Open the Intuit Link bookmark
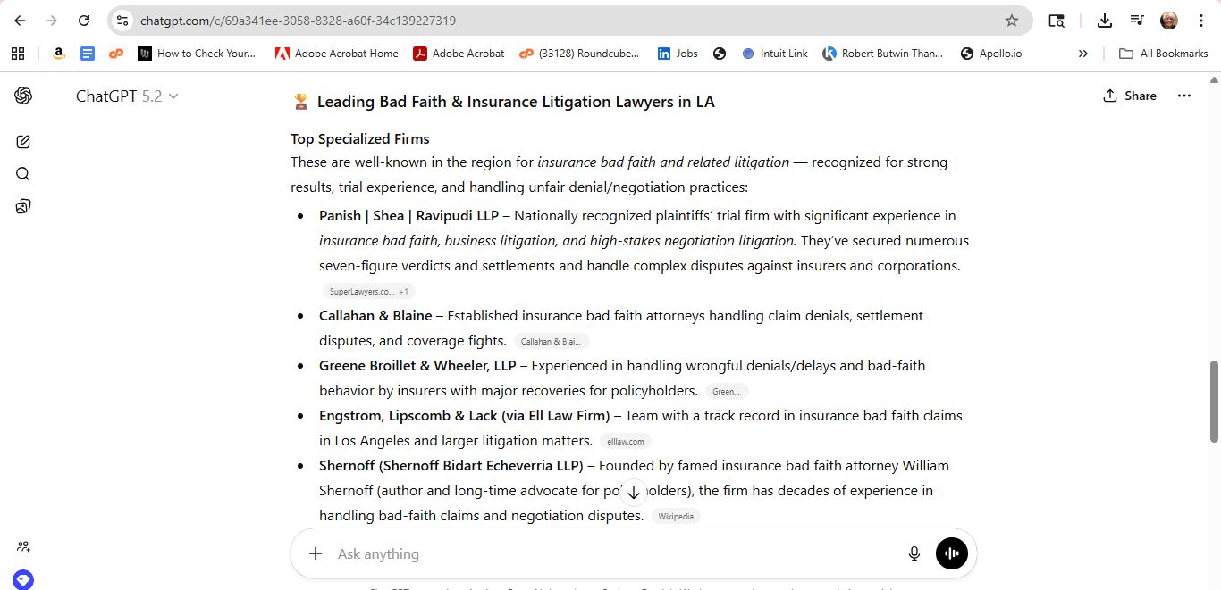Image resolution: width=1221 pixels, height=590 pixels. point(775,54)
